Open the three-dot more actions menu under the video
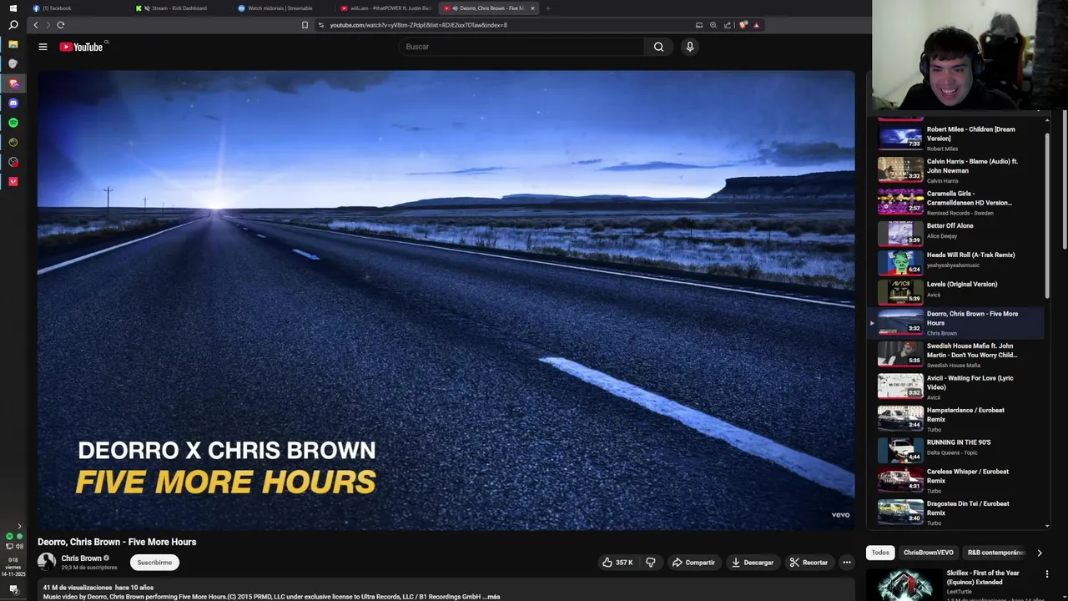 tap(846, 563)
